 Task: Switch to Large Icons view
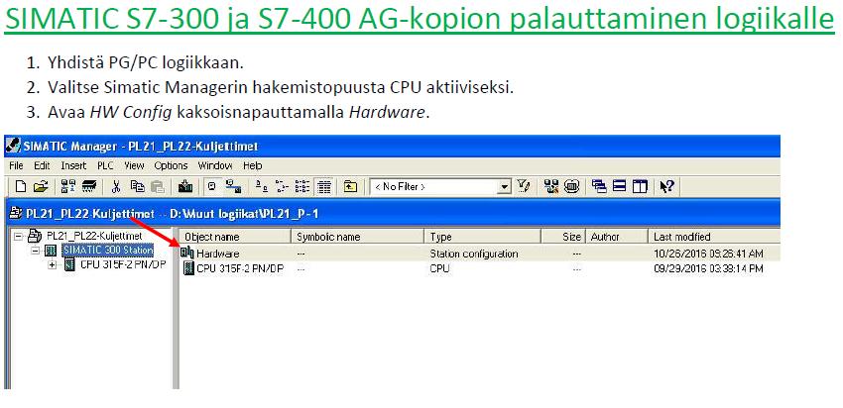pos(261,186)
